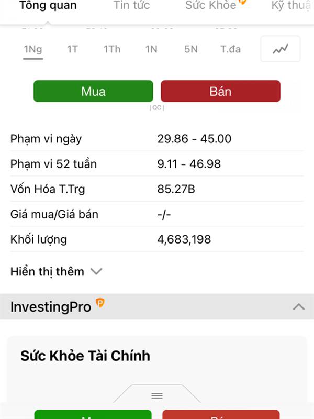
Task: Tap the InvestingPro section header
Action: click(157, 306)
